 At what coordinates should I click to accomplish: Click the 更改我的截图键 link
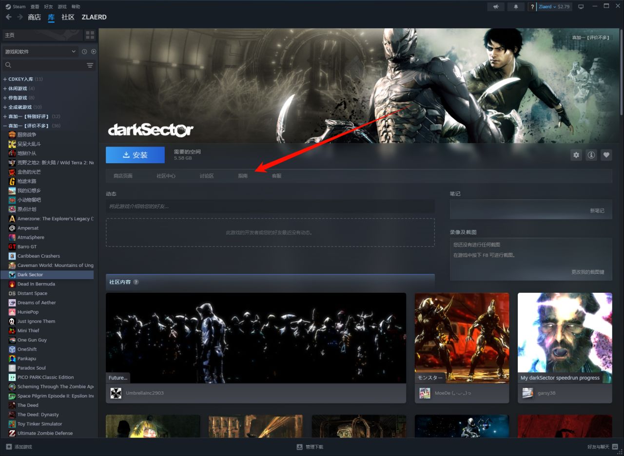pyautogui.click(x=587, y=272)
